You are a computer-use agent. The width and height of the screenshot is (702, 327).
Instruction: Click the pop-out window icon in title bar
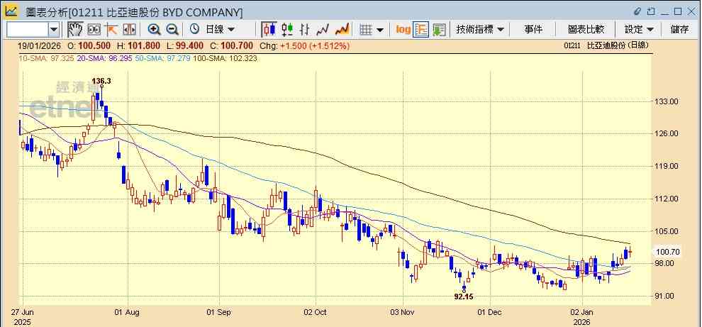[652, 11]
